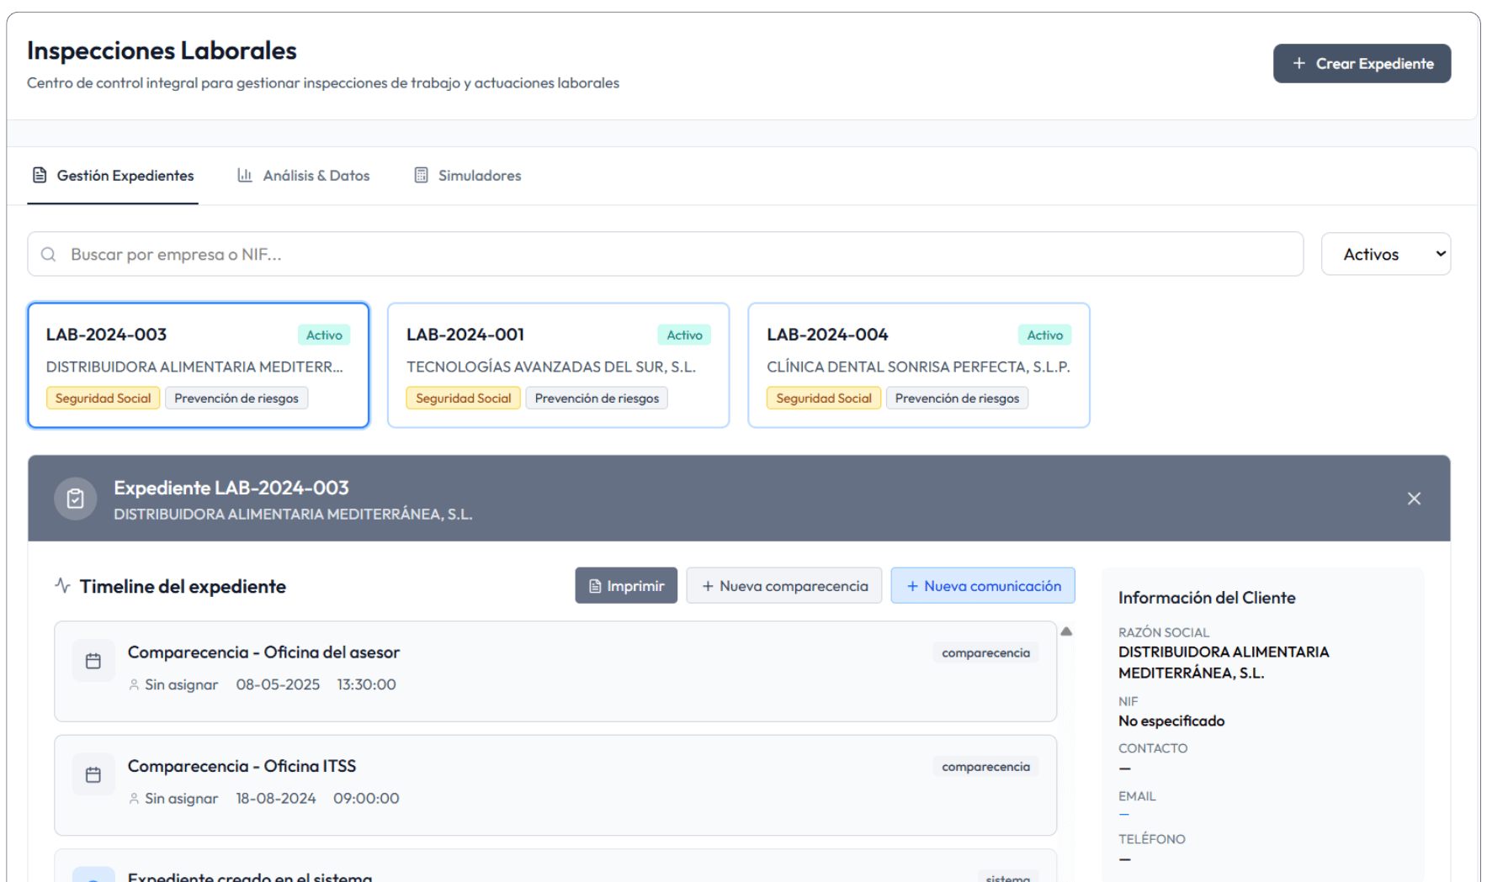Image resolution: width=1487 pixels, height=882 pixels.
Task: Select the Gestión Expedientes tab
Action: [113, 176]
